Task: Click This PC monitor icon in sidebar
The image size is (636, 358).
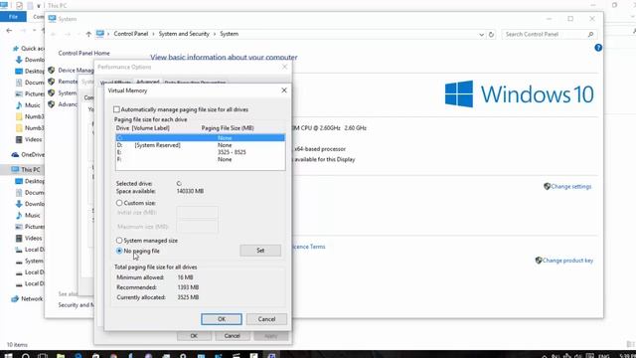Action: pyautogui.click(x=15, y=169)
